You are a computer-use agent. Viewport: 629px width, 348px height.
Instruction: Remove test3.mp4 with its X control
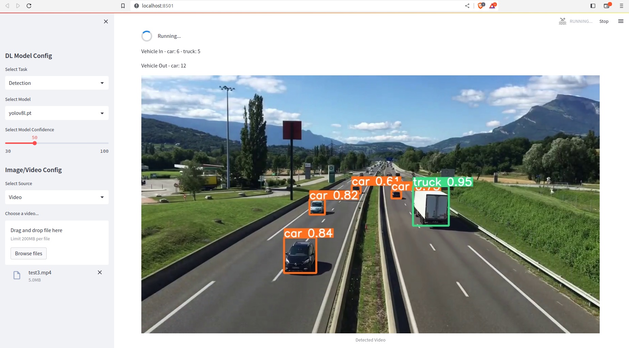click(99, 272)
